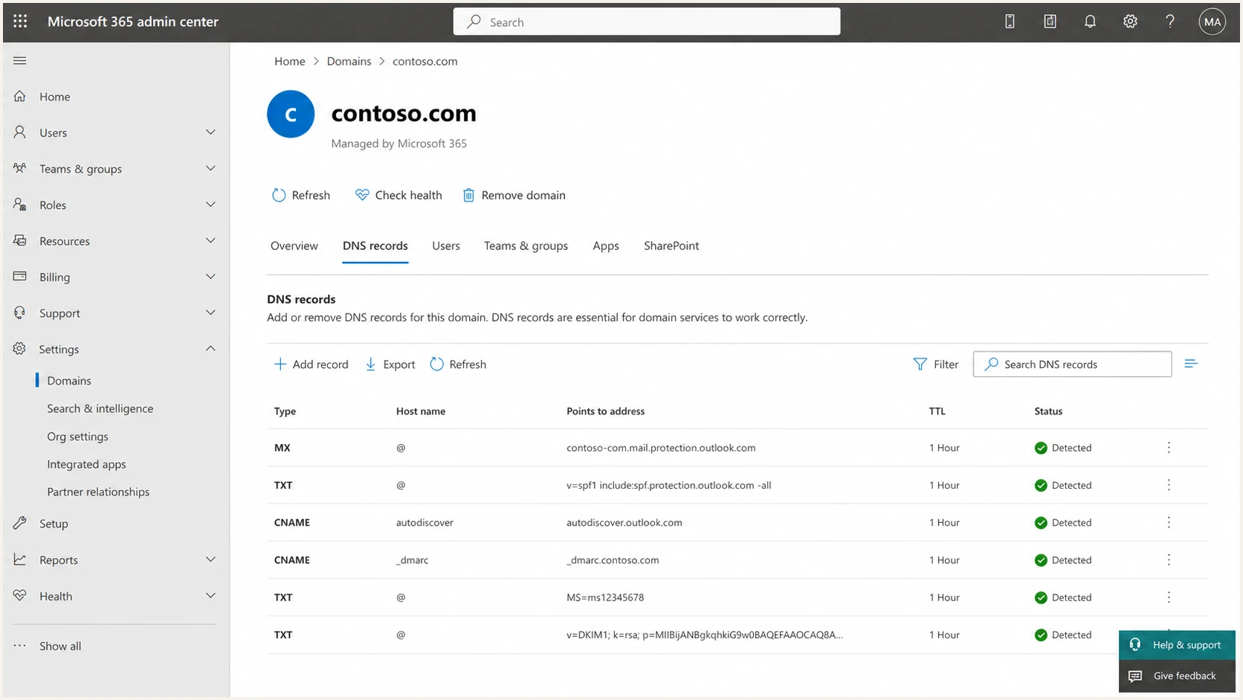Open Org settings in sidebar
Screen dimensions: 1243x700
coord(78,436)
